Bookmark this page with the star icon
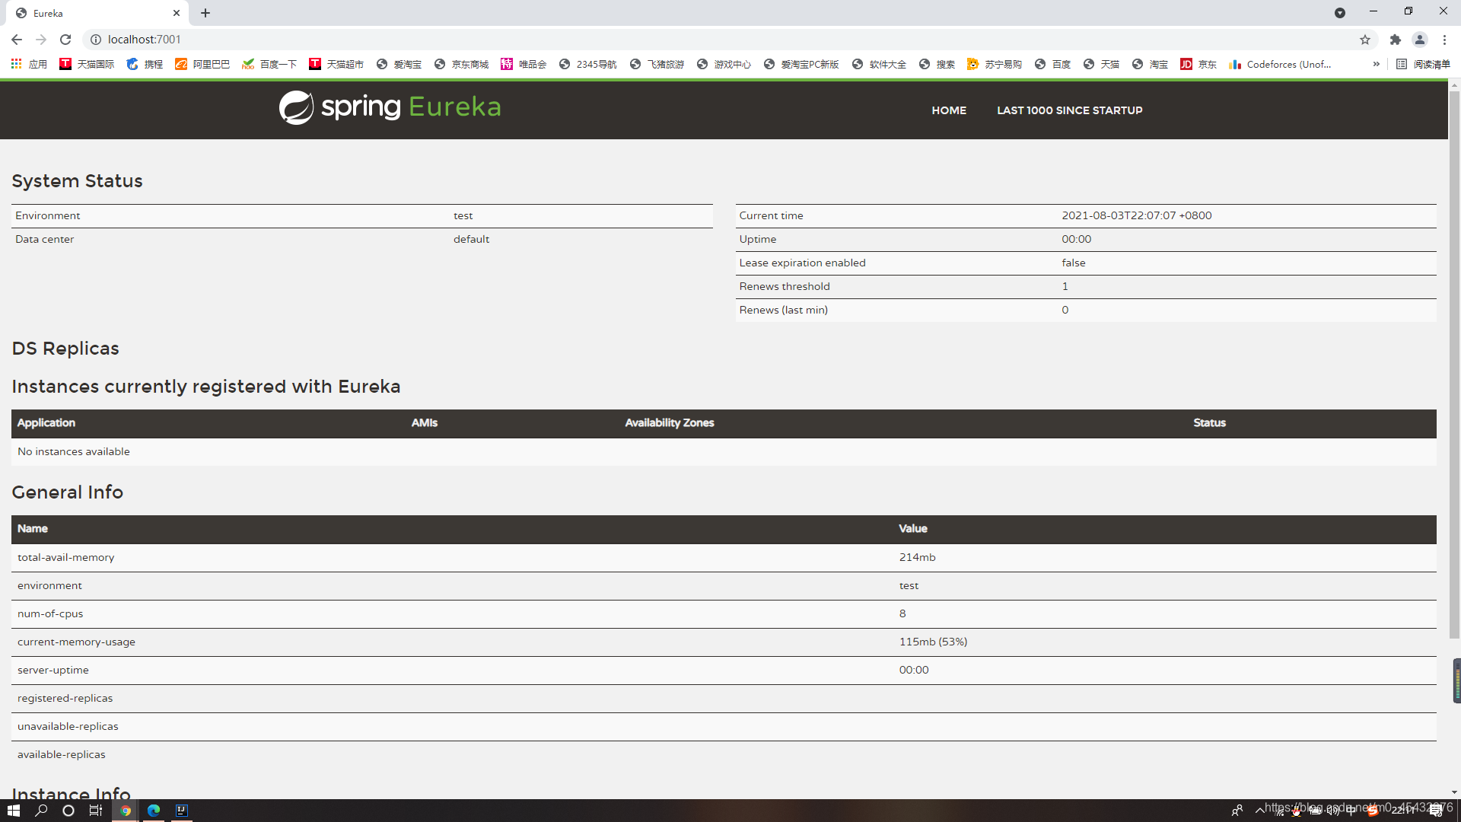Viewport: 1461px width, 822px height. pos(1365,40)
